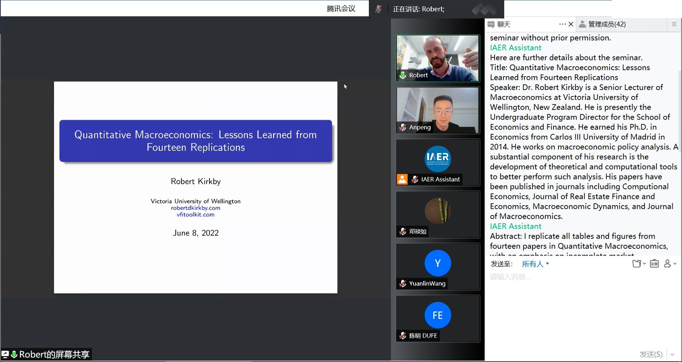Screen dimensions: 682x362
Task: Click YuanlinWang's muted microphone icon
Action: coord(403,284)
